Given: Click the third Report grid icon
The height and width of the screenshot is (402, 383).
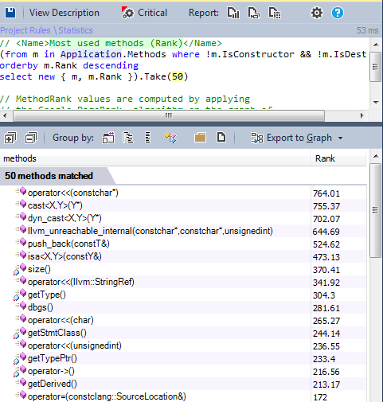Looking at the screenshot, I should 275,13.
